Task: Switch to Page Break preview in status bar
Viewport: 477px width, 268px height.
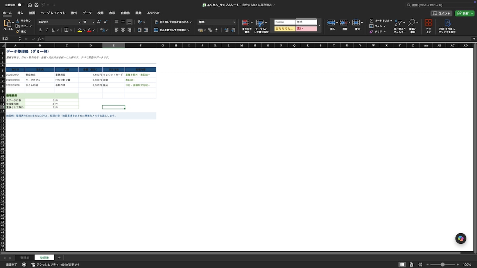Action: (x=420, y=264)
